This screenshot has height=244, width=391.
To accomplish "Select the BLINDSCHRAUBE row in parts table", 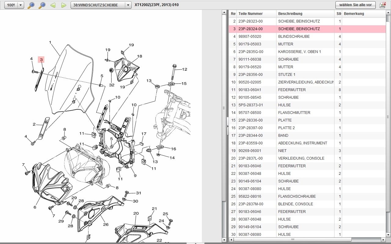I will (294, 37).
